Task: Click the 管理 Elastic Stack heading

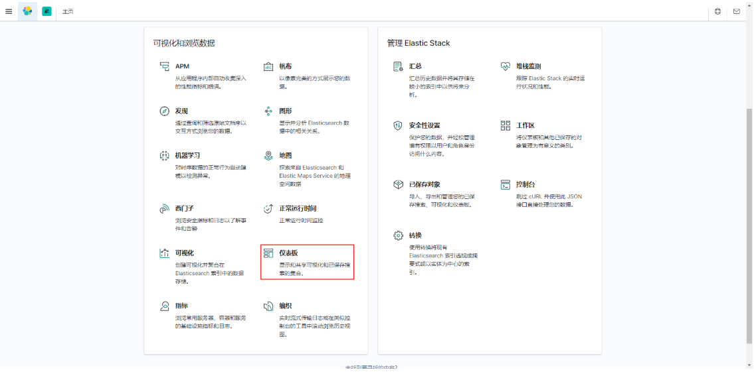Action: (419, 42)
